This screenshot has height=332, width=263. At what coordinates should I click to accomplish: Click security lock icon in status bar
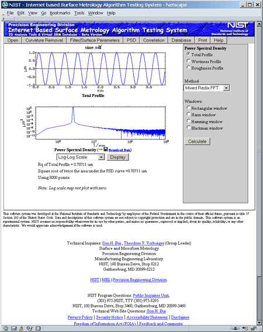tap(254, 328)
